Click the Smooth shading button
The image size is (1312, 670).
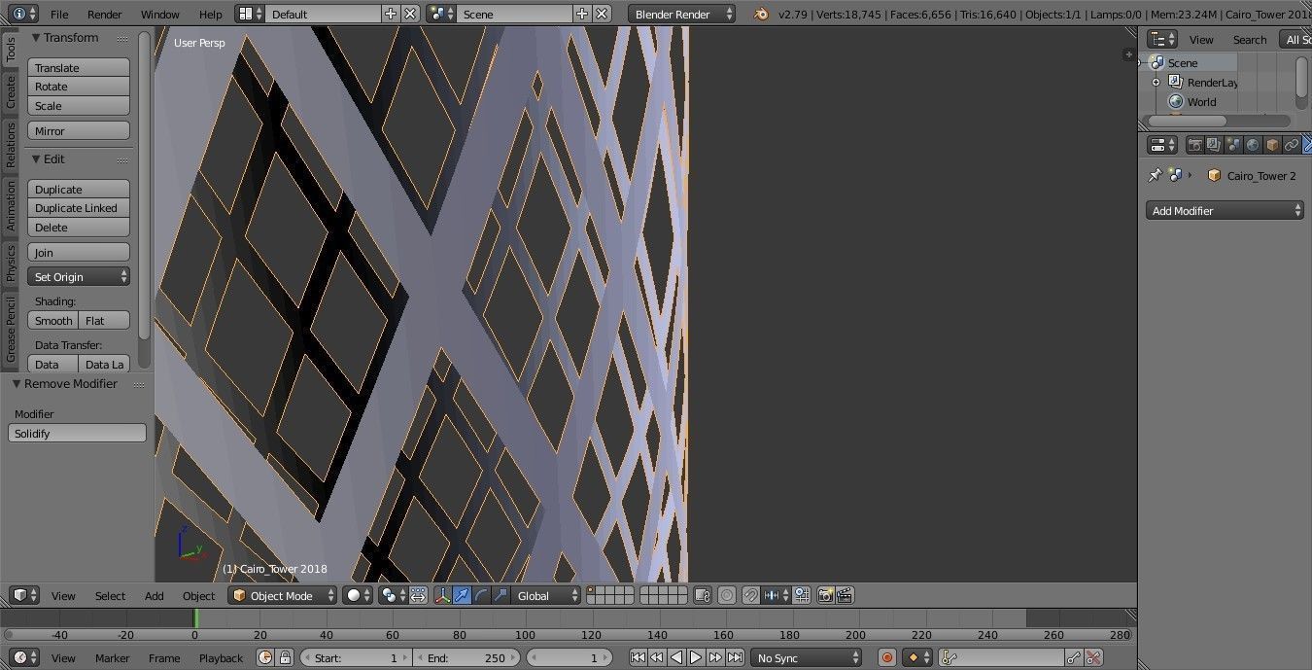(53, 320)
